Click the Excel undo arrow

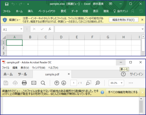pyautogui.click(x=13, y=4)
